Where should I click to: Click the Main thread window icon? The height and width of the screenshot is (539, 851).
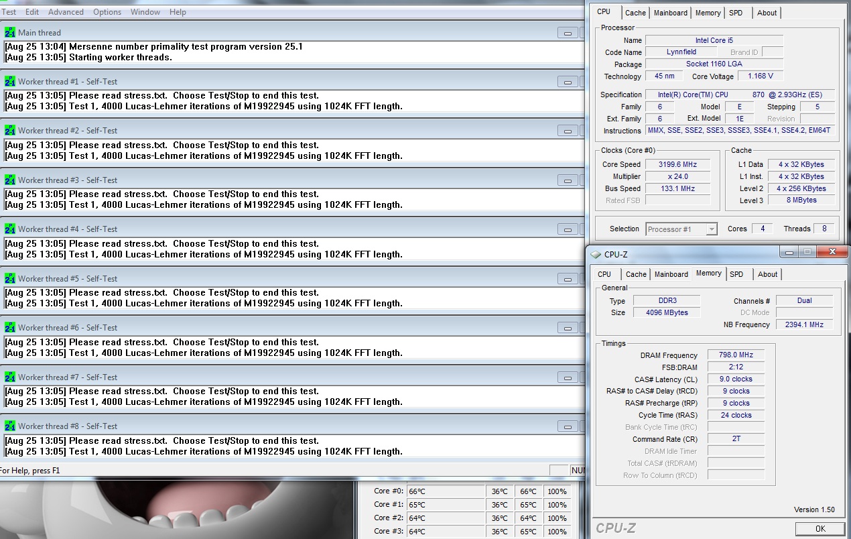(x=10, y=32)
